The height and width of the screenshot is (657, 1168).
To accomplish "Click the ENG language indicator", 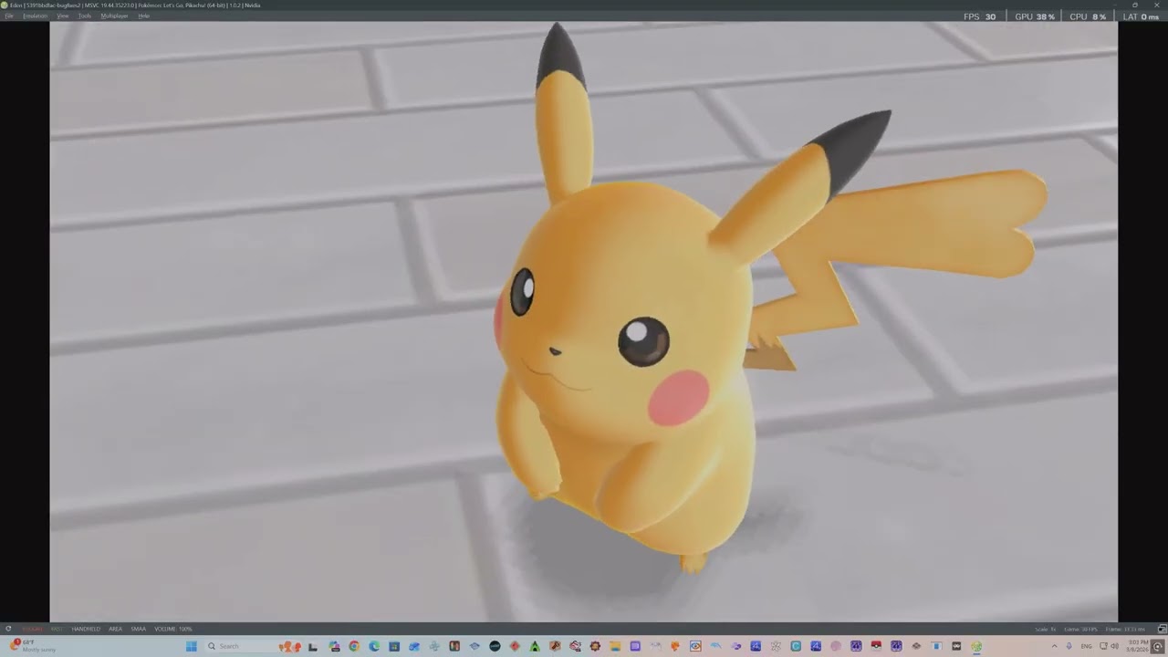I will click(x=1087, y=646).
